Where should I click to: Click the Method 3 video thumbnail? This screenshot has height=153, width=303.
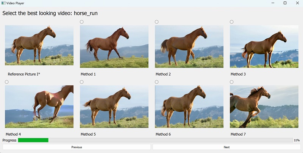(x=264, y=46)
